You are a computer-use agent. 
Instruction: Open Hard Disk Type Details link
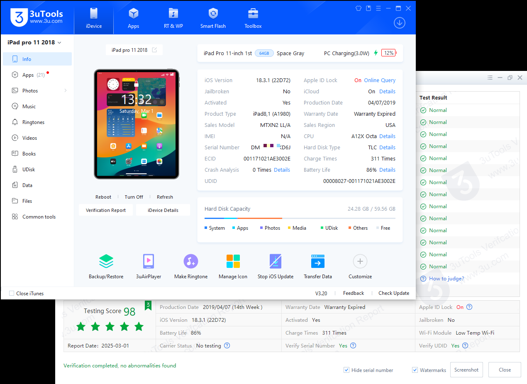coord(387,148)
